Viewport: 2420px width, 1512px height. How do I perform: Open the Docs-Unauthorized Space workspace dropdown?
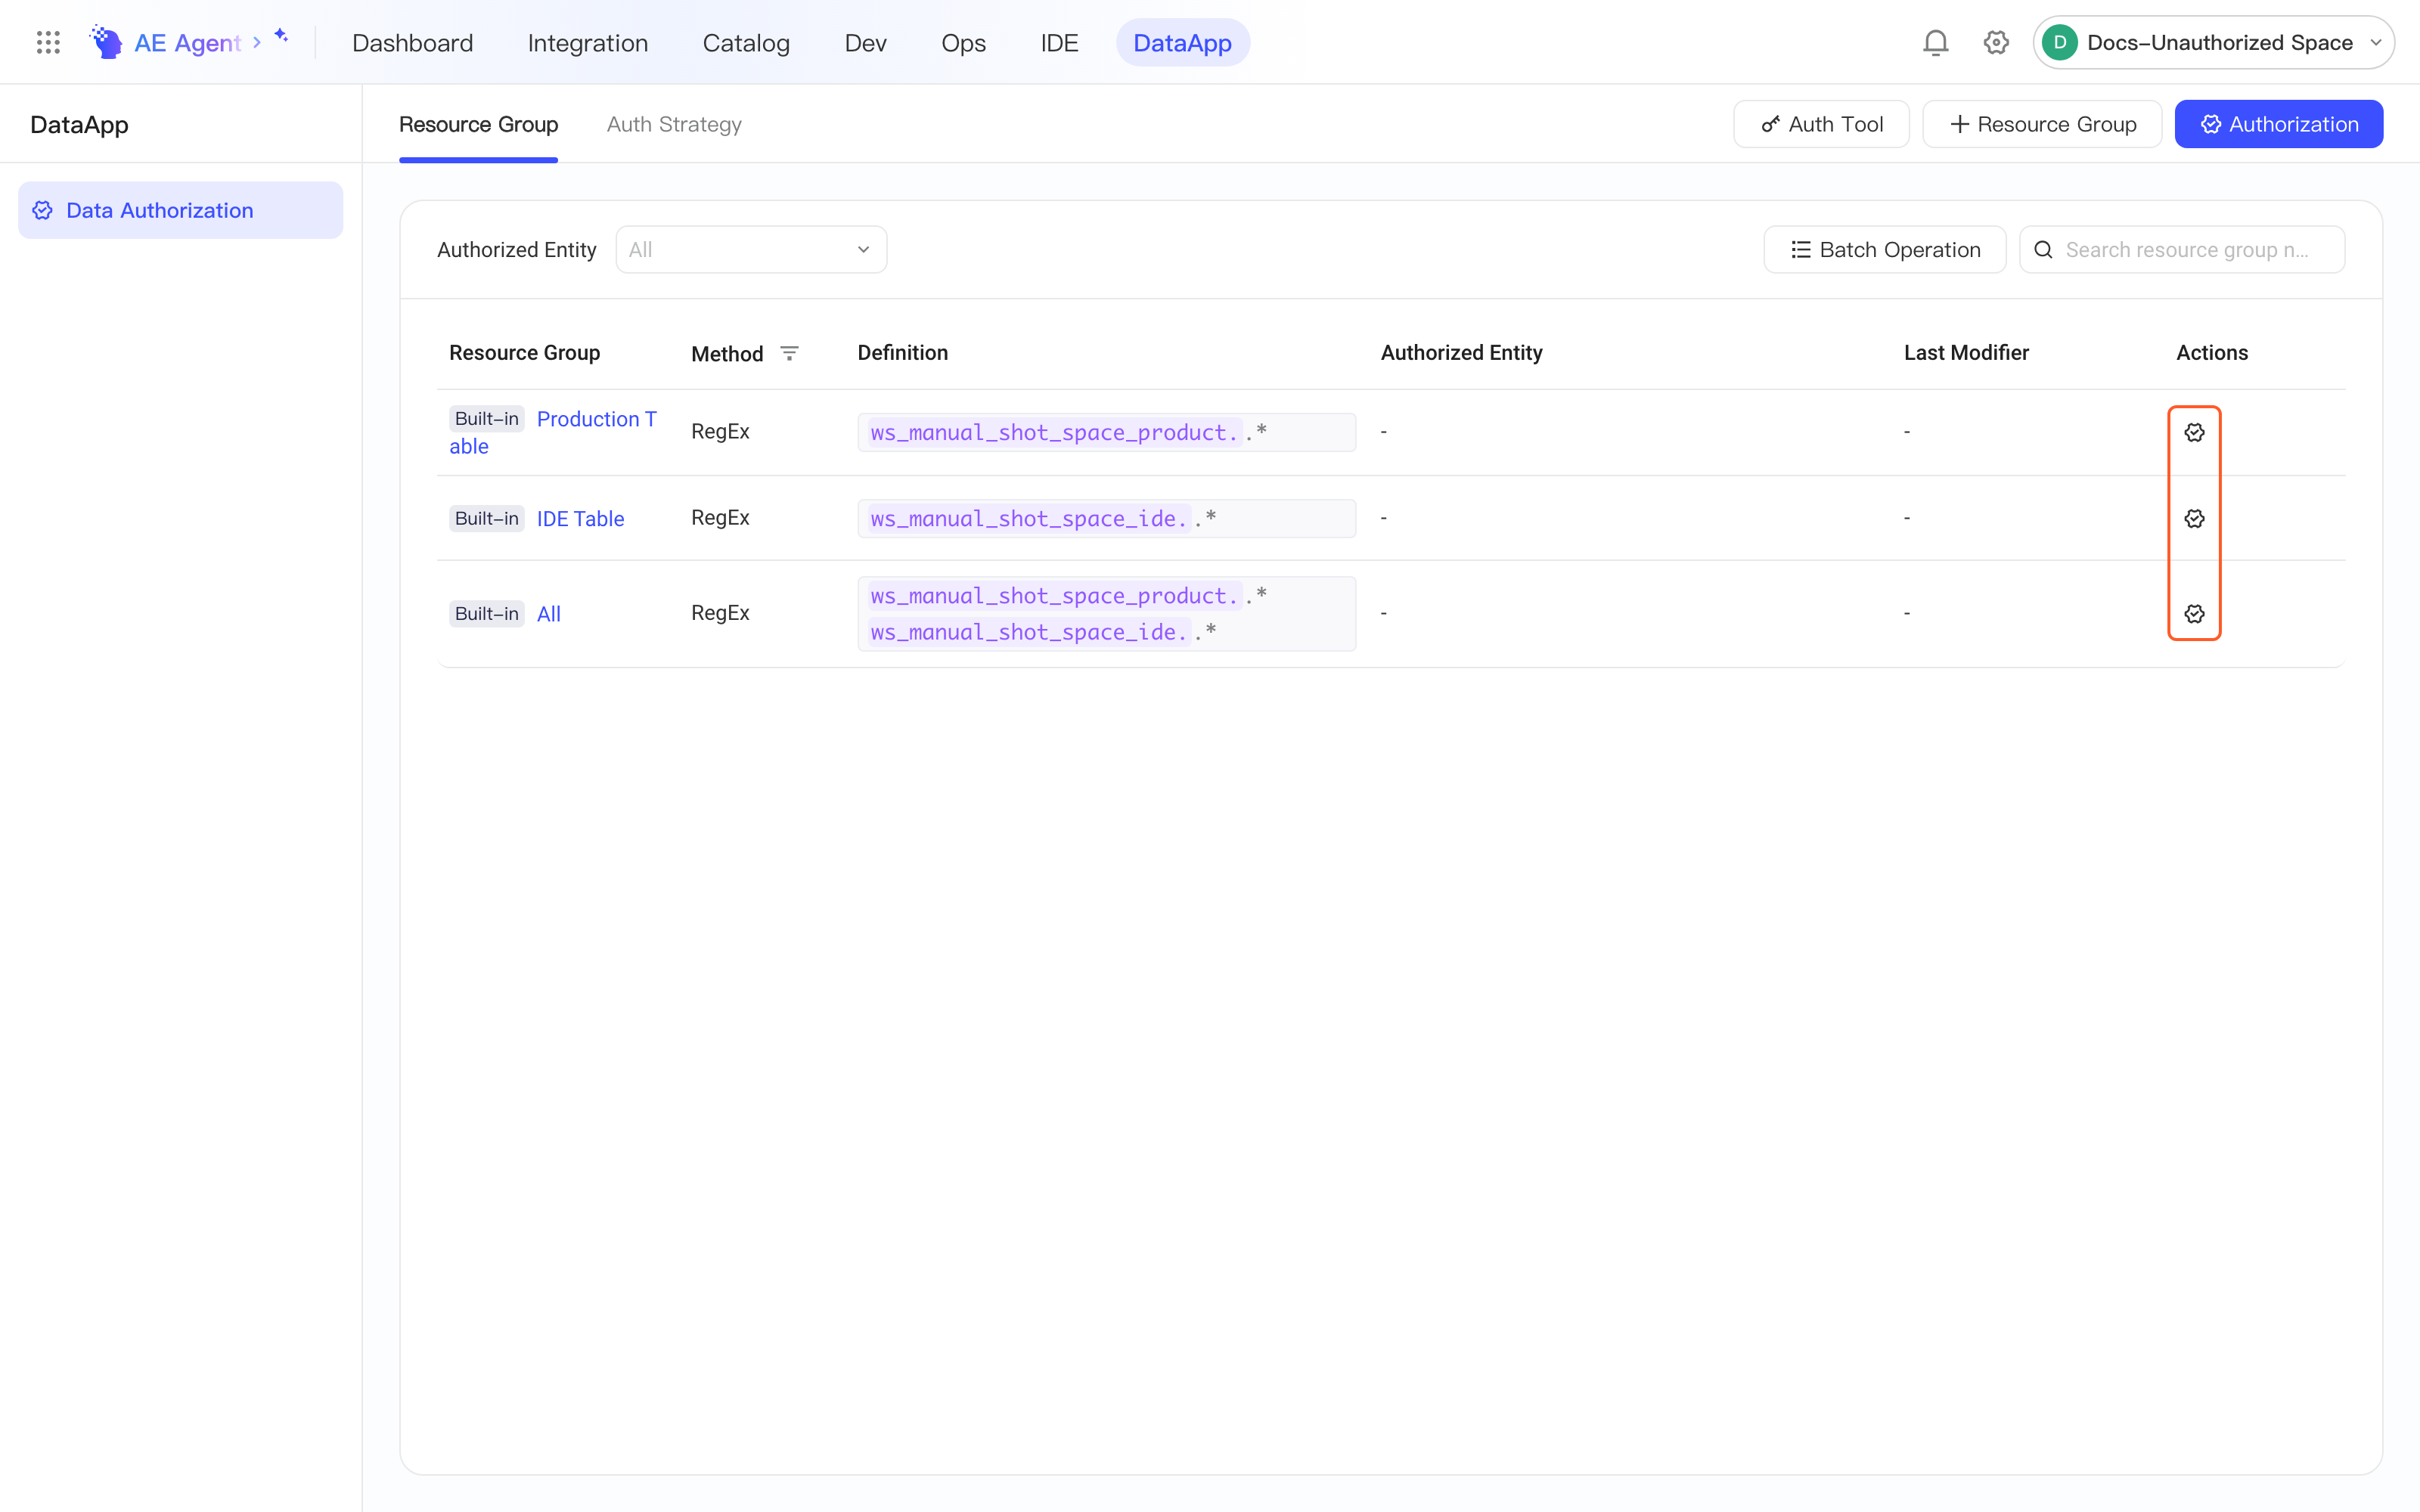click(2213, 42)
